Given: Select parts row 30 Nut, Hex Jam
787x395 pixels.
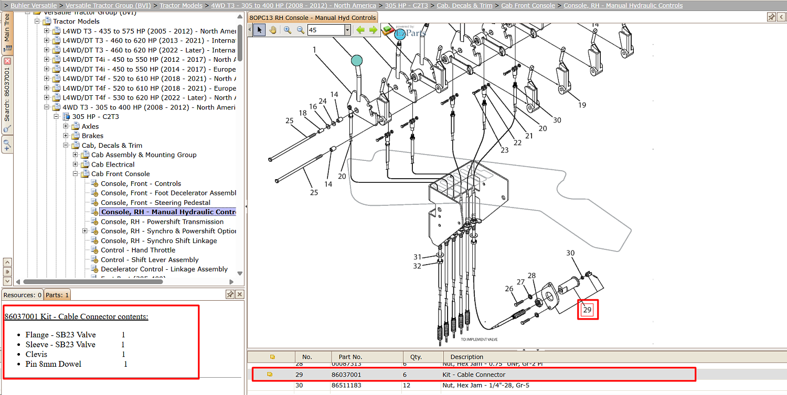Looking at the screenshot, I should click(516, 385).
